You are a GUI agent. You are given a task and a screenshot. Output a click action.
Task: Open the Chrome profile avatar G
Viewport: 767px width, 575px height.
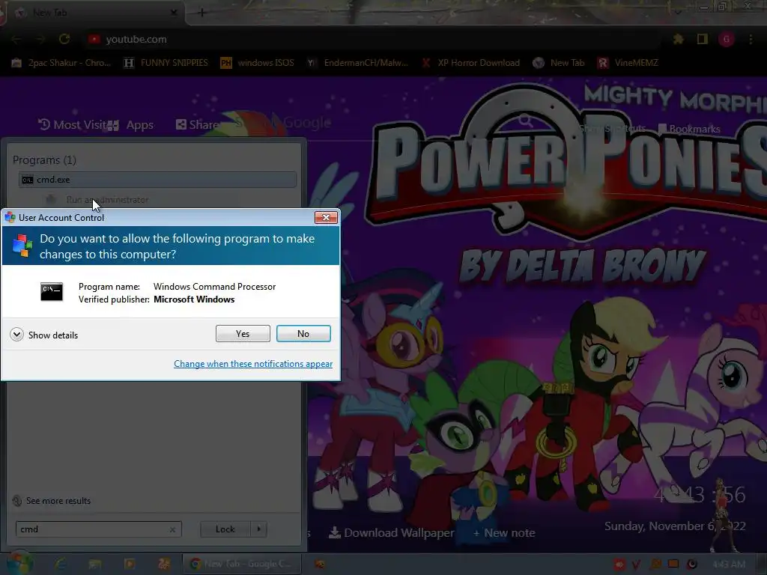point(727,39)
